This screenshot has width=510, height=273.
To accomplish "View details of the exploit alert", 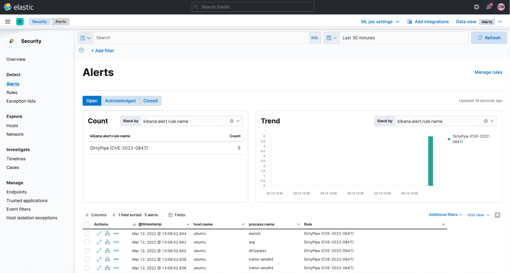I will click(x=99, y=233).
